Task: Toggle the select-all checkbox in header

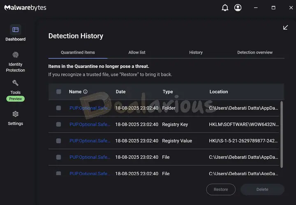Action: click(58, 92)
